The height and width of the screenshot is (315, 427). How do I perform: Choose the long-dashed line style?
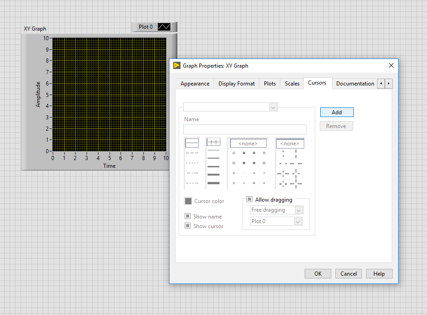click(x=192, y=153)
